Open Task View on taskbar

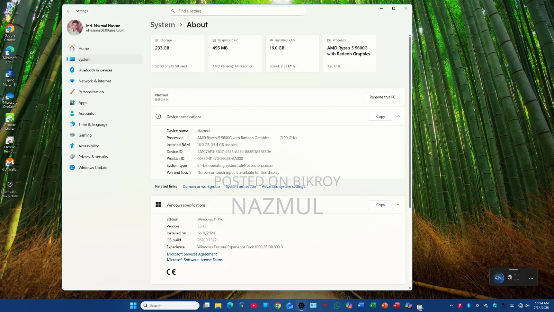click(x=206, y=305)
